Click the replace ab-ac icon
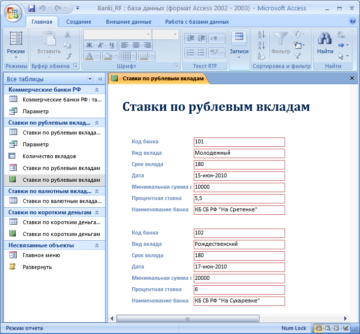The image size is (360, 334). [x=341, y=34]
